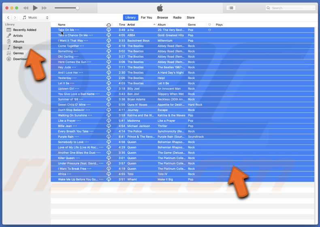Viewport: 320px width, 227px height.
Task: Download Billie Jean from iCloud
Action: (109, 126)
